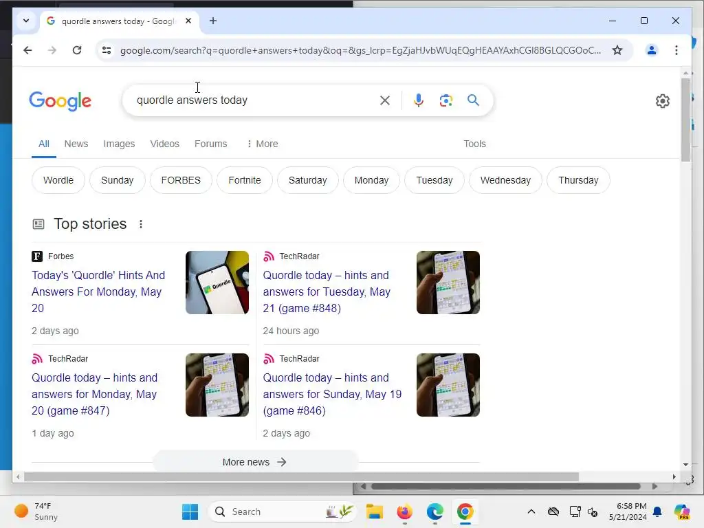The width and height of the screenshot is (704, 528).
Task: Switch to News results tab
Action: coord(76,144)
